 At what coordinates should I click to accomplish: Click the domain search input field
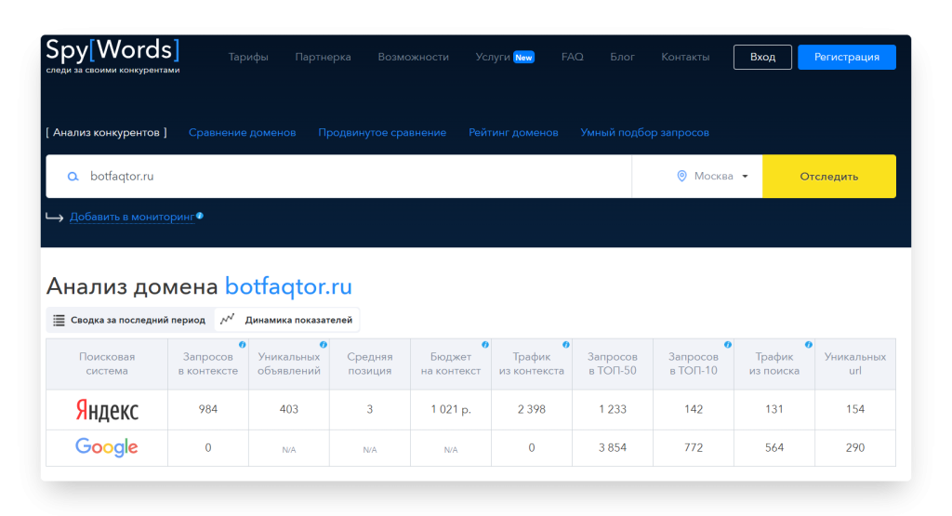tap(353, 177)
